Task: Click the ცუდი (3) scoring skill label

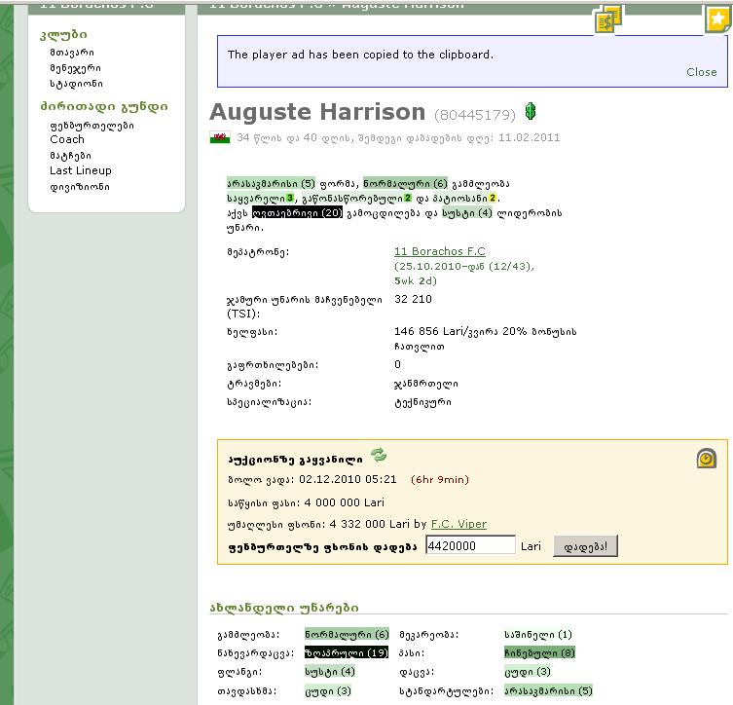Action: click(328, 690)
